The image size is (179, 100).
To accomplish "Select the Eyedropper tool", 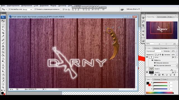I will tap(3, 81).
